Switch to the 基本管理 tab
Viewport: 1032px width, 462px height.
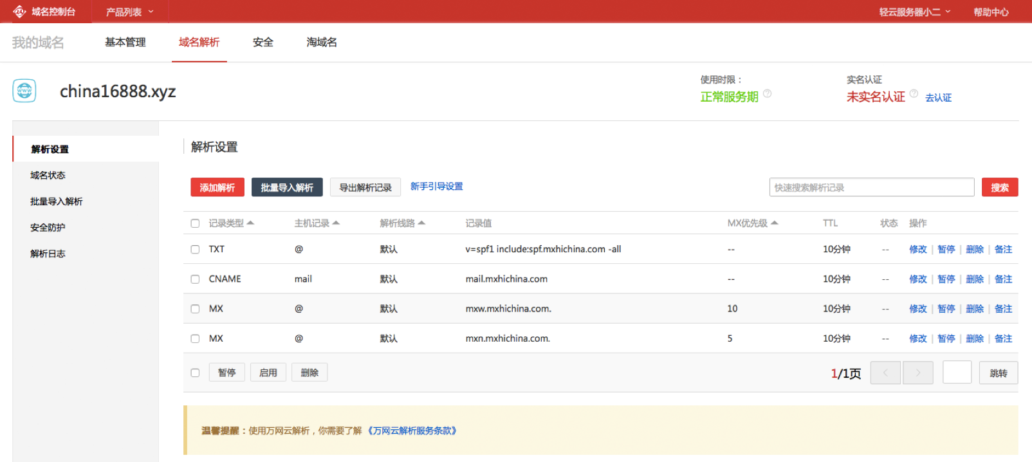[125, 42]
